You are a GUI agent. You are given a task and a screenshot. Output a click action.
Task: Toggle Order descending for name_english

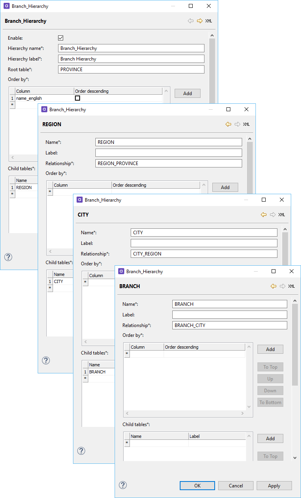78,98
